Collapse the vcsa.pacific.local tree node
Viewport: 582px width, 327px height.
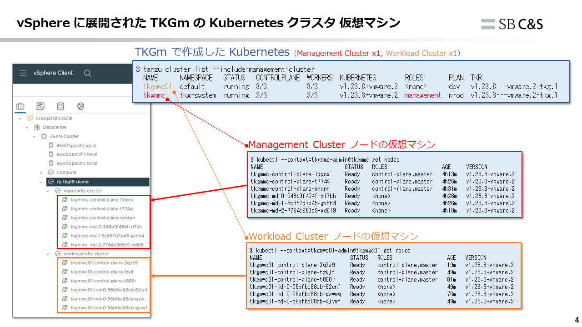20,118
